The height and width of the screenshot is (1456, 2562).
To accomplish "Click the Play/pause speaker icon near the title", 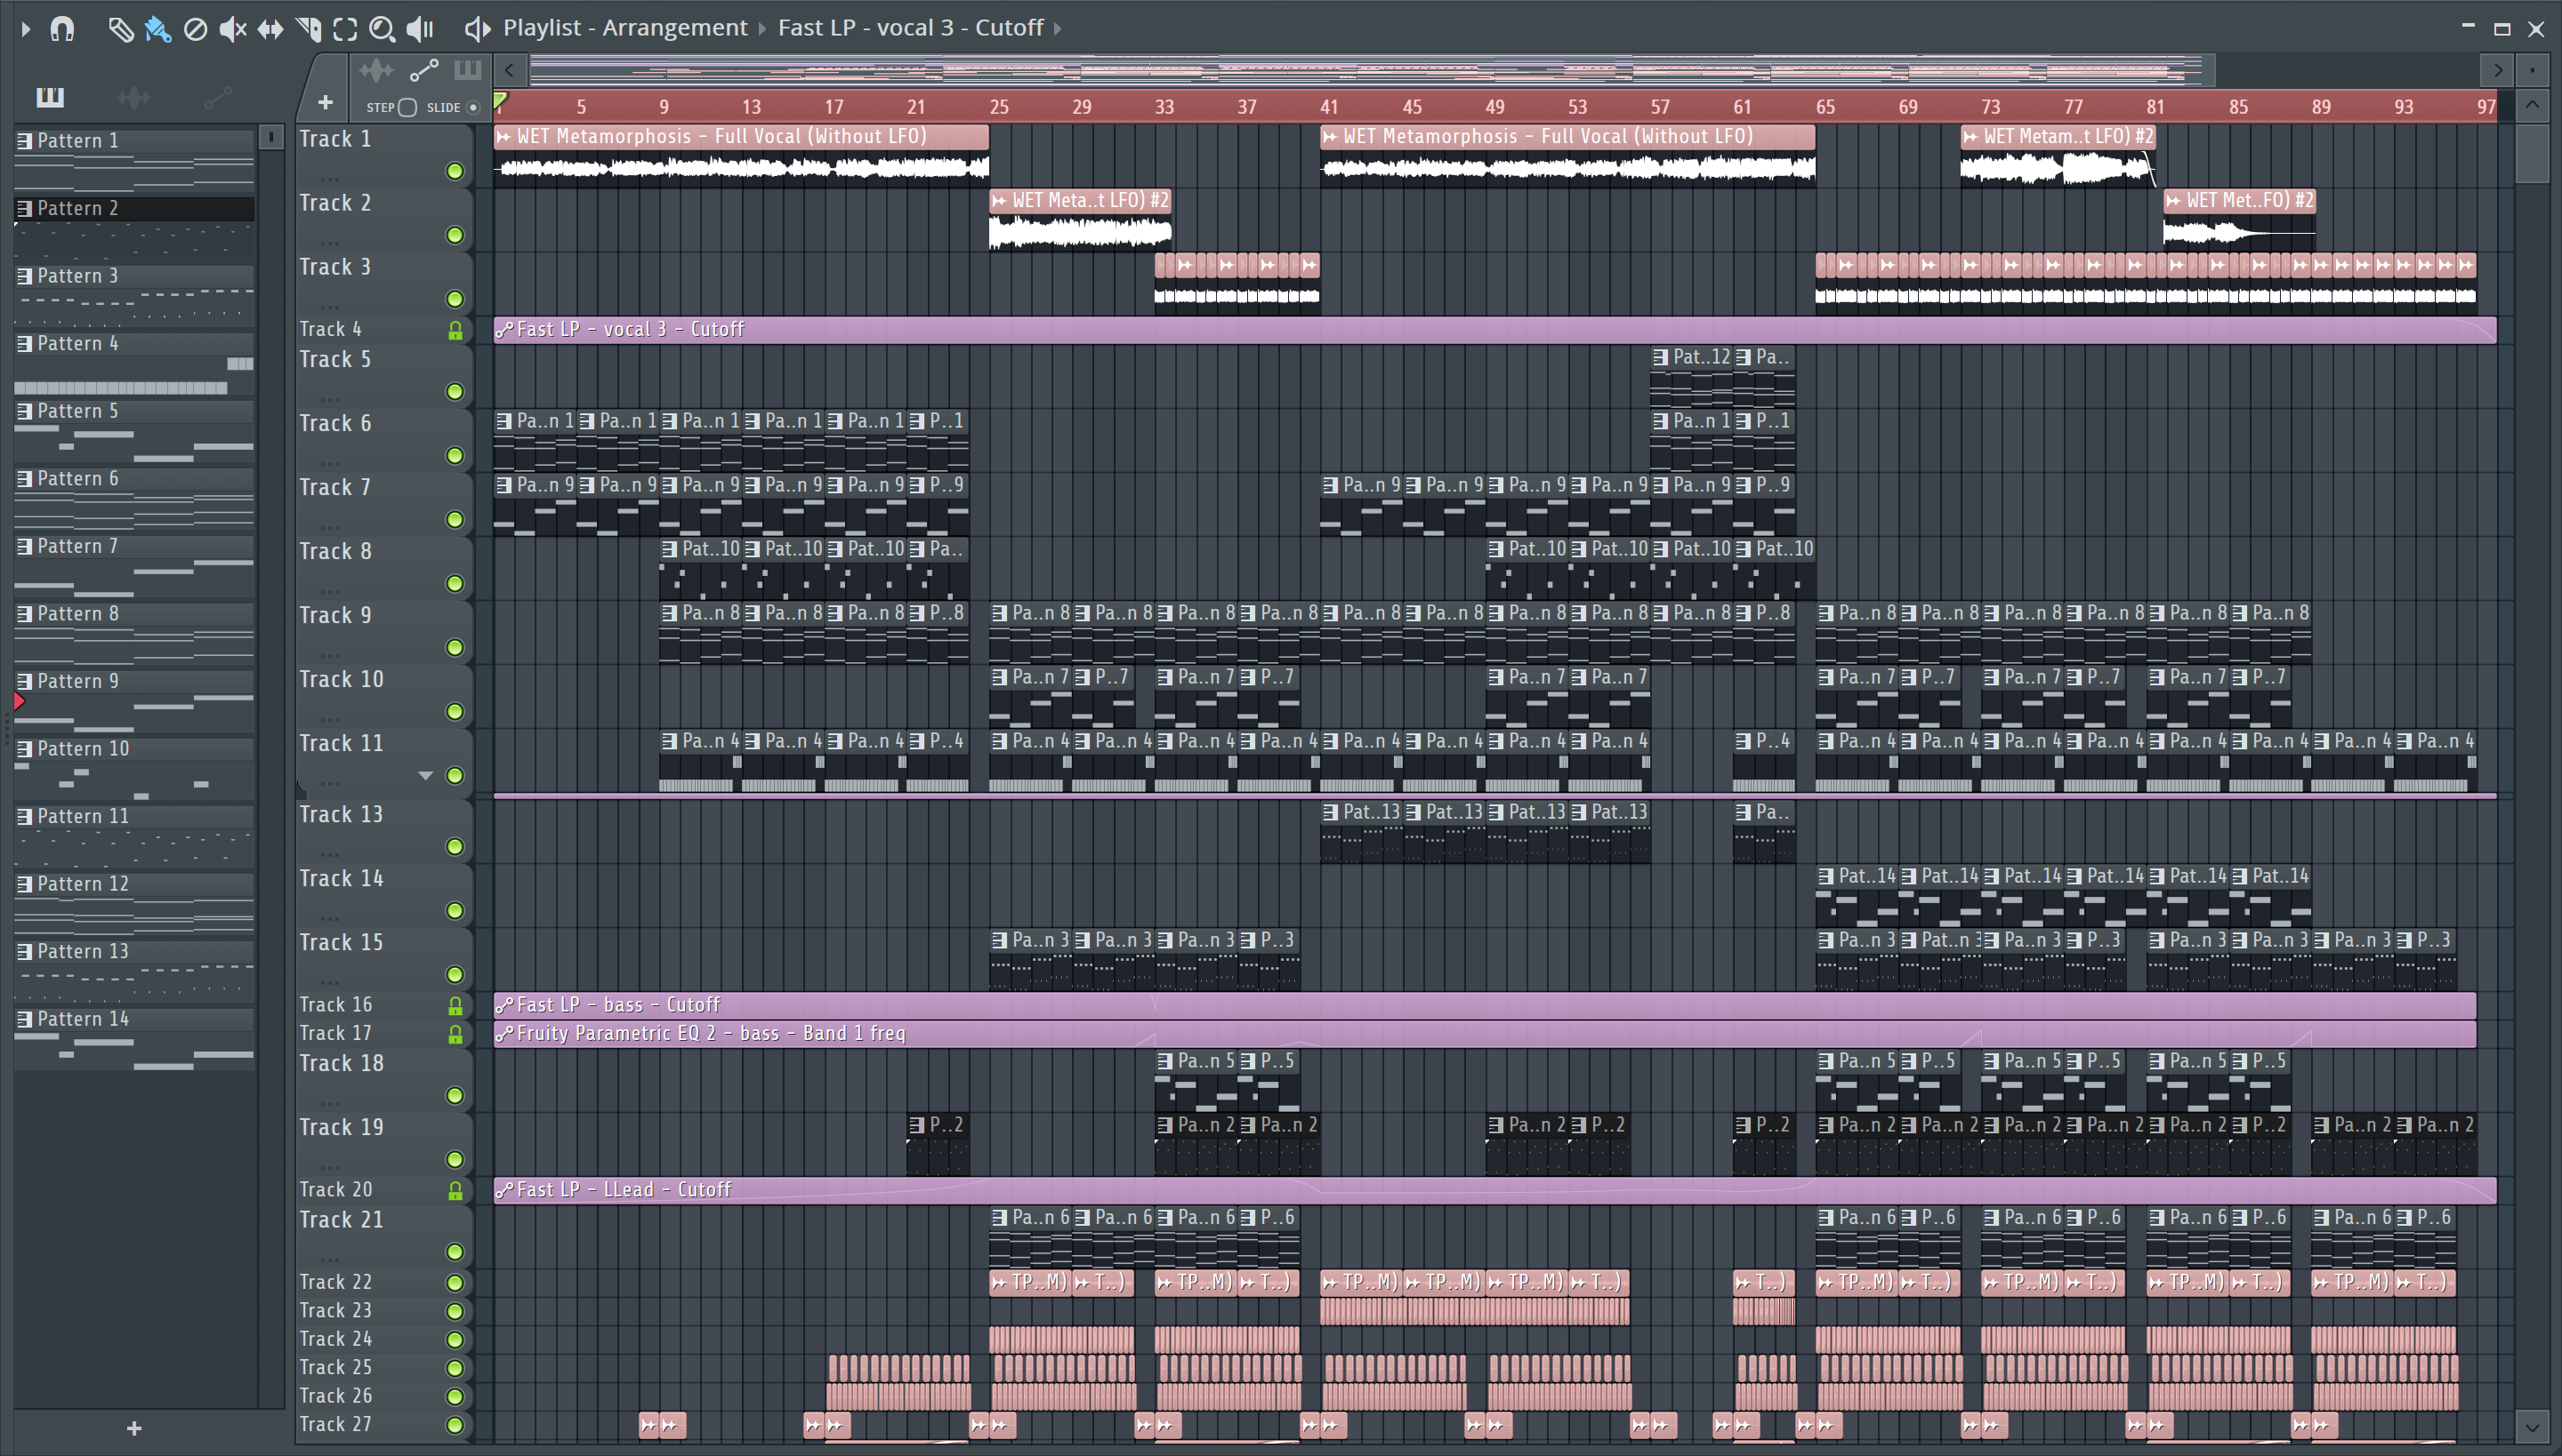I will coord(478,29).
